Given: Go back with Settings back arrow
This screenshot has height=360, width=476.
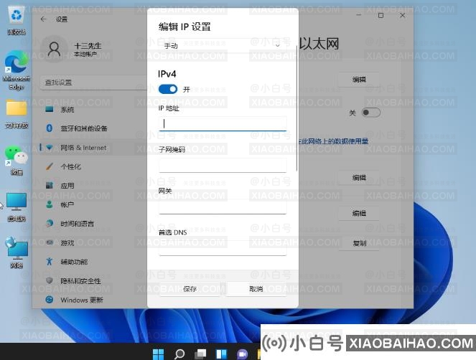Looking at the screenshot, I should (43, 19).
